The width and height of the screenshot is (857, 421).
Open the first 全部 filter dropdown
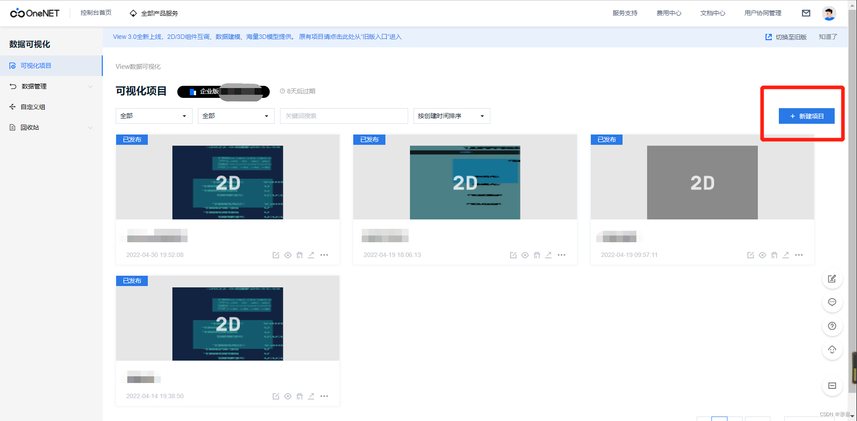154,116
